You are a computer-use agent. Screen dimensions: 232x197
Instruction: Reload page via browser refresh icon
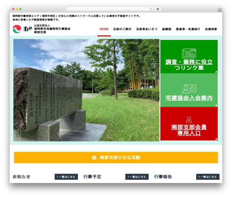(x=151, y=9)
